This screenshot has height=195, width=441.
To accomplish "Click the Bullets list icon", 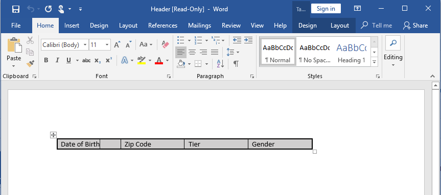I will tap(181, 40).
